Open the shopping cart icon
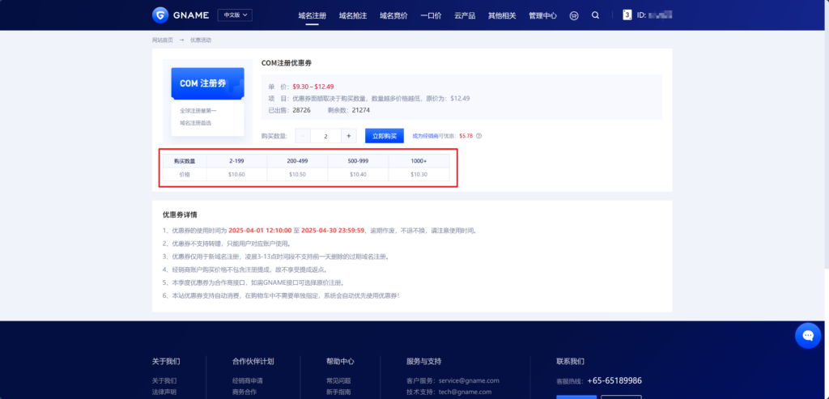The width and height of the screenshot is (829, 399). pos(575,15)
